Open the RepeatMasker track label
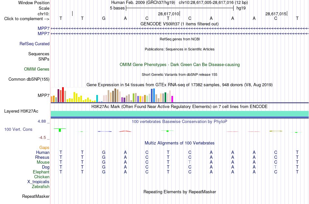 click(x=36, y=196)
